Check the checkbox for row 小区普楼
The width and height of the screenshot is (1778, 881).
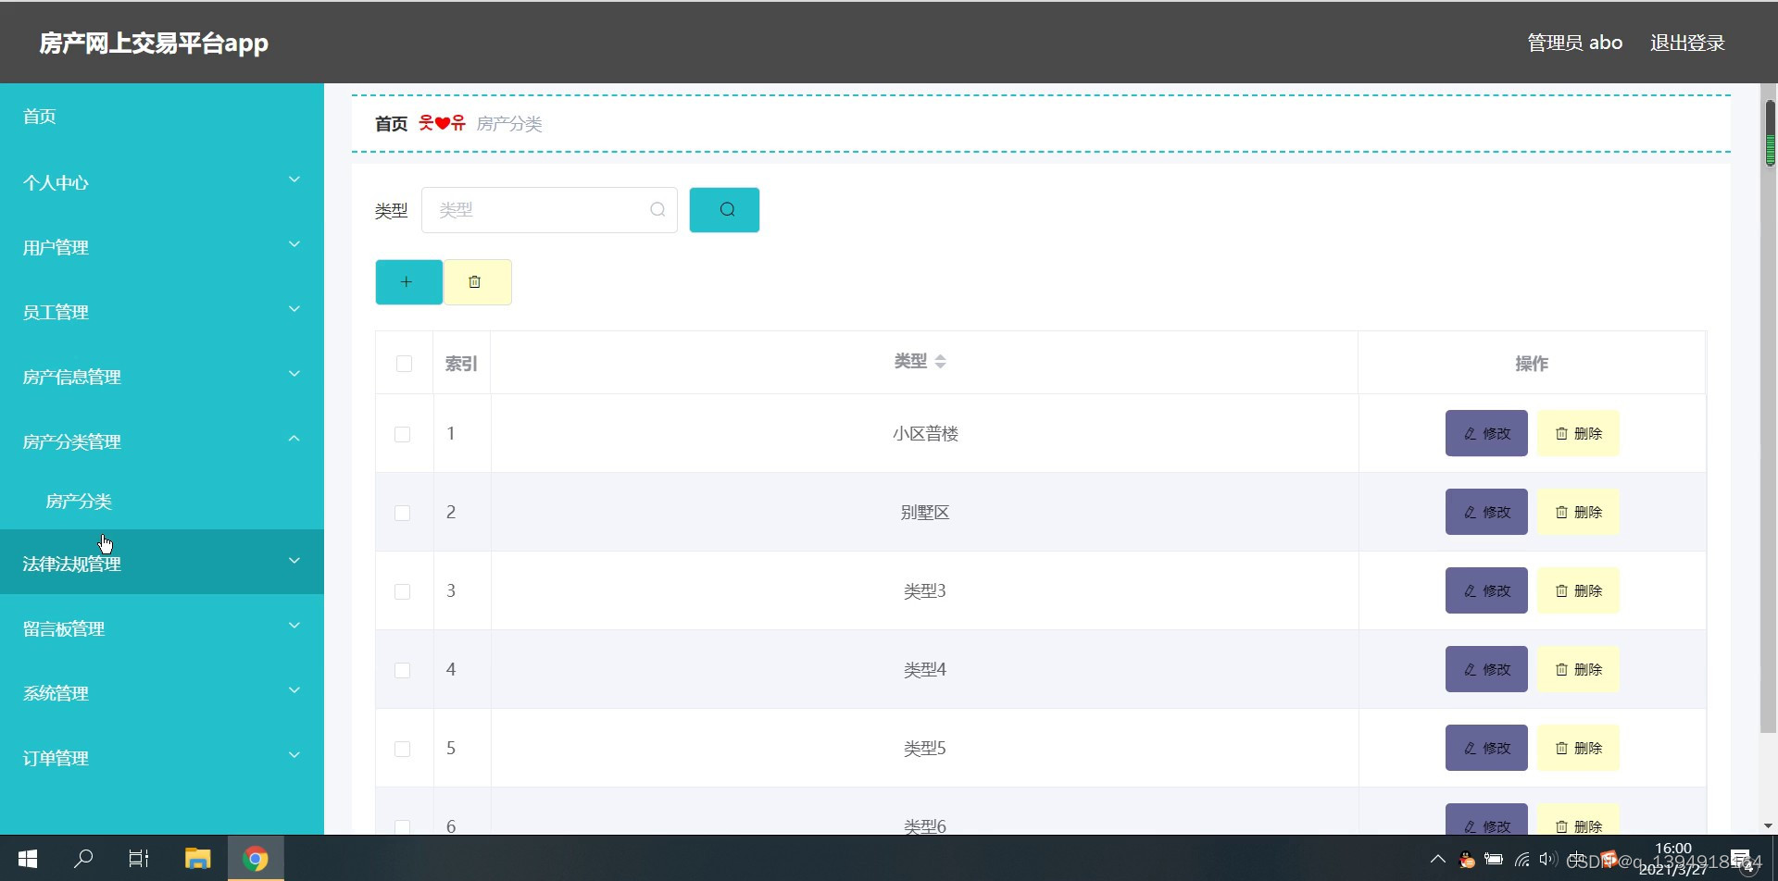click(x=402, y=434)
